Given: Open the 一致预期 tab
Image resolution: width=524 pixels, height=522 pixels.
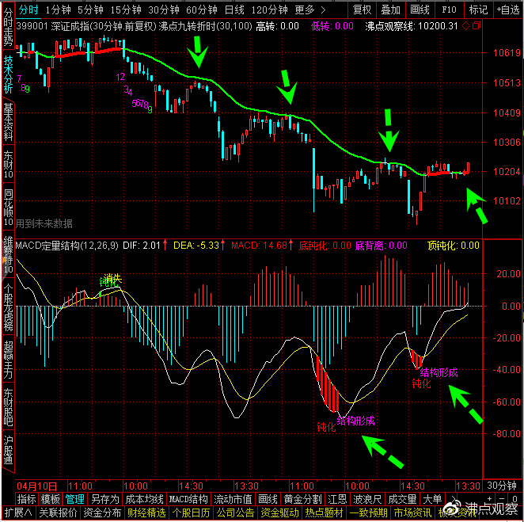Looking at the screenshot, I should coord(368,512).
